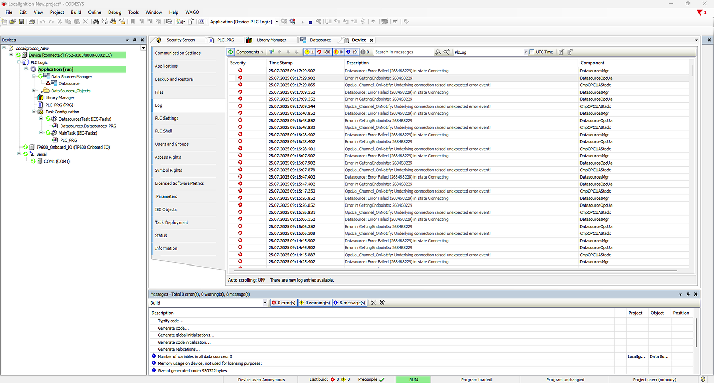Click the Print toolbar icon
Screen dimensions: 714x383
tap(31, 21)
